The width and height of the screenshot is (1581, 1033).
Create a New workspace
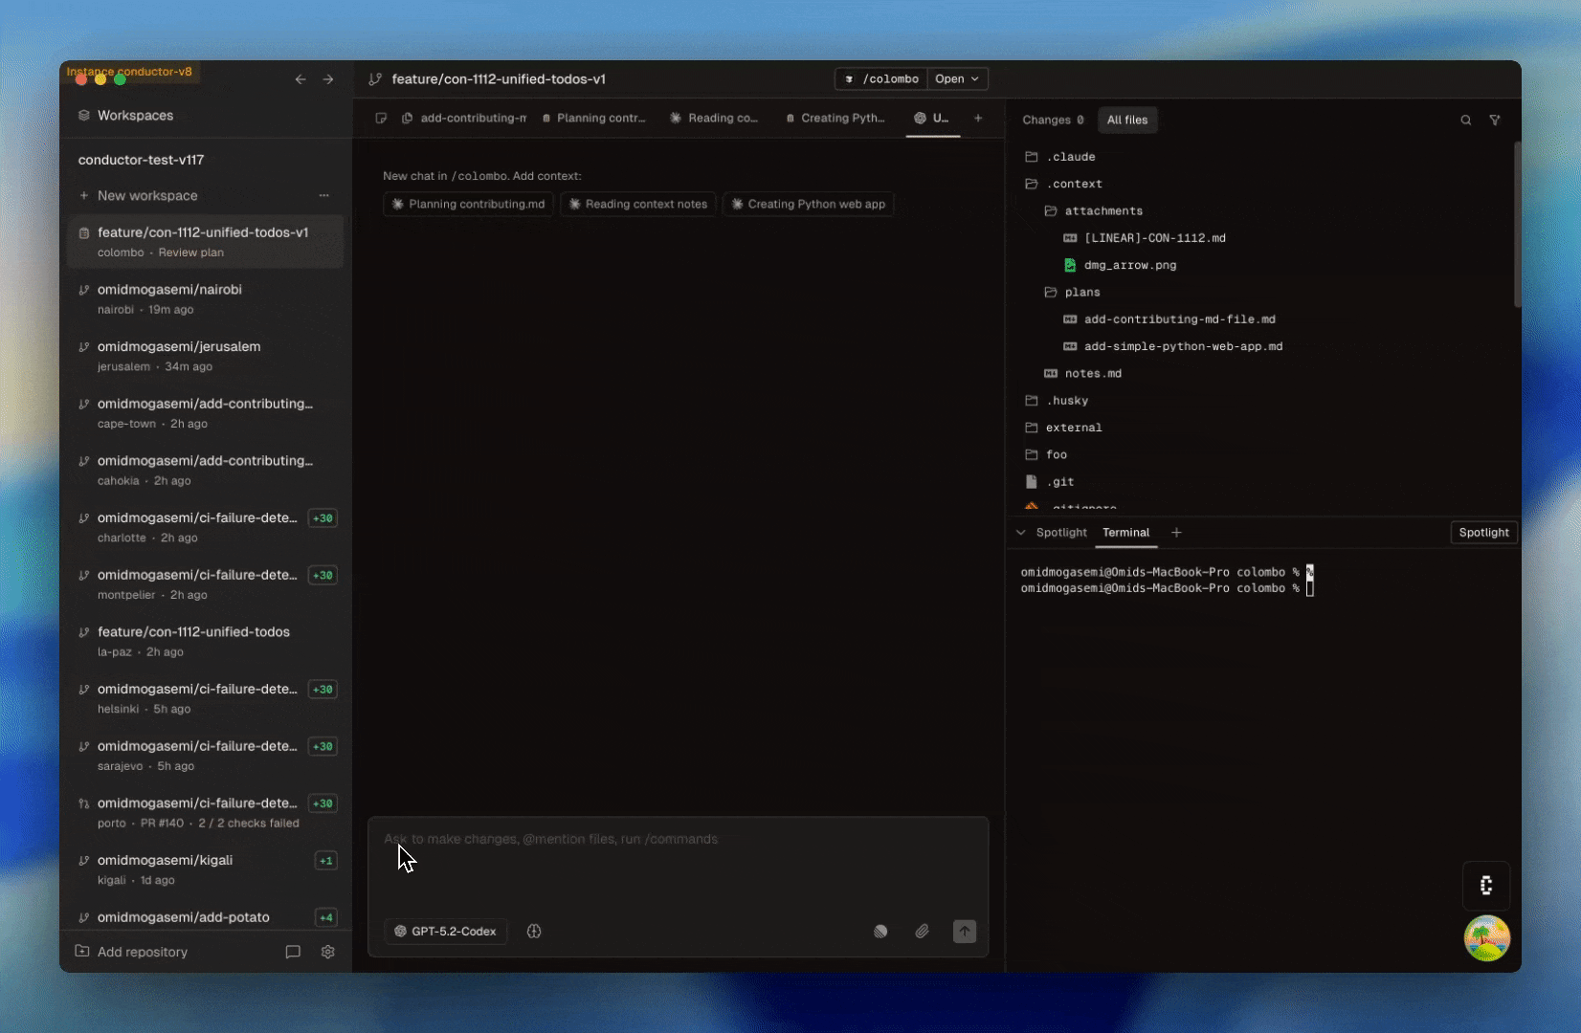(146, 195)
